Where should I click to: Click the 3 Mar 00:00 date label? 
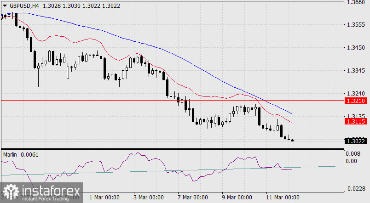pos(148,197)
